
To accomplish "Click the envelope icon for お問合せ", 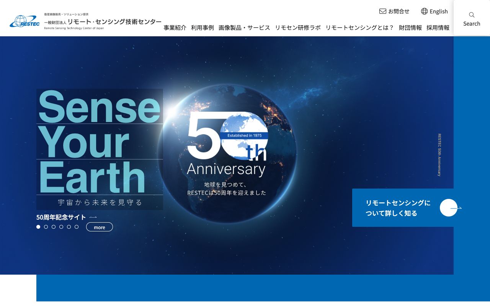I will [x=382, y=11].
